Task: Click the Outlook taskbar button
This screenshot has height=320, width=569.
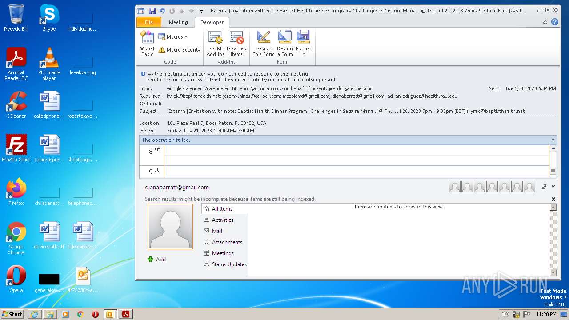Action: click(110, 314)
